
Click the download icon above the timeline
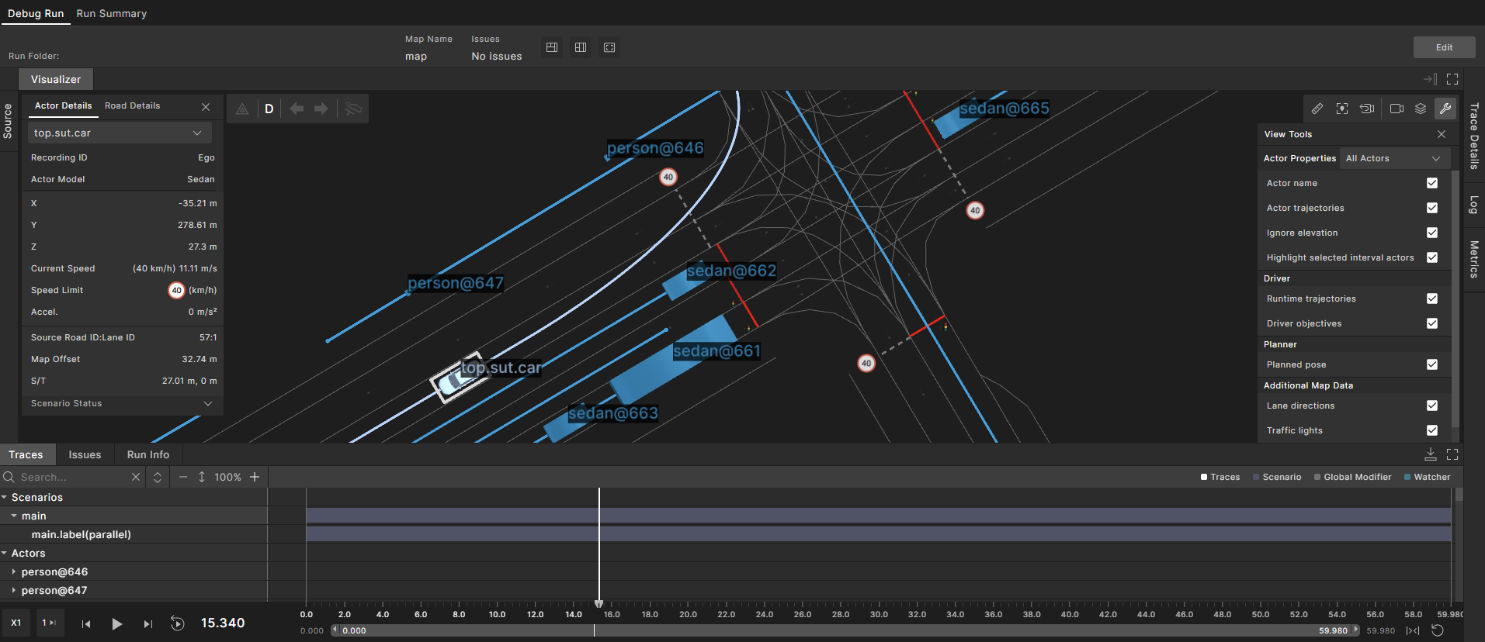point(1431,454)
